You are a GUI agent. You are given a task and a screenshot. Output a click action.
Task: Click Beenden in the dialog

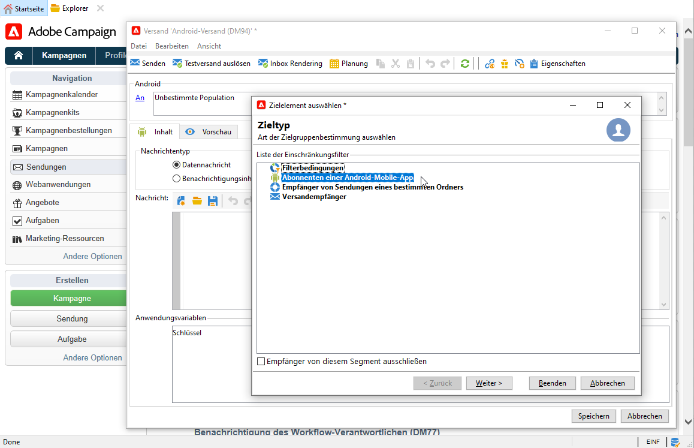553,383
